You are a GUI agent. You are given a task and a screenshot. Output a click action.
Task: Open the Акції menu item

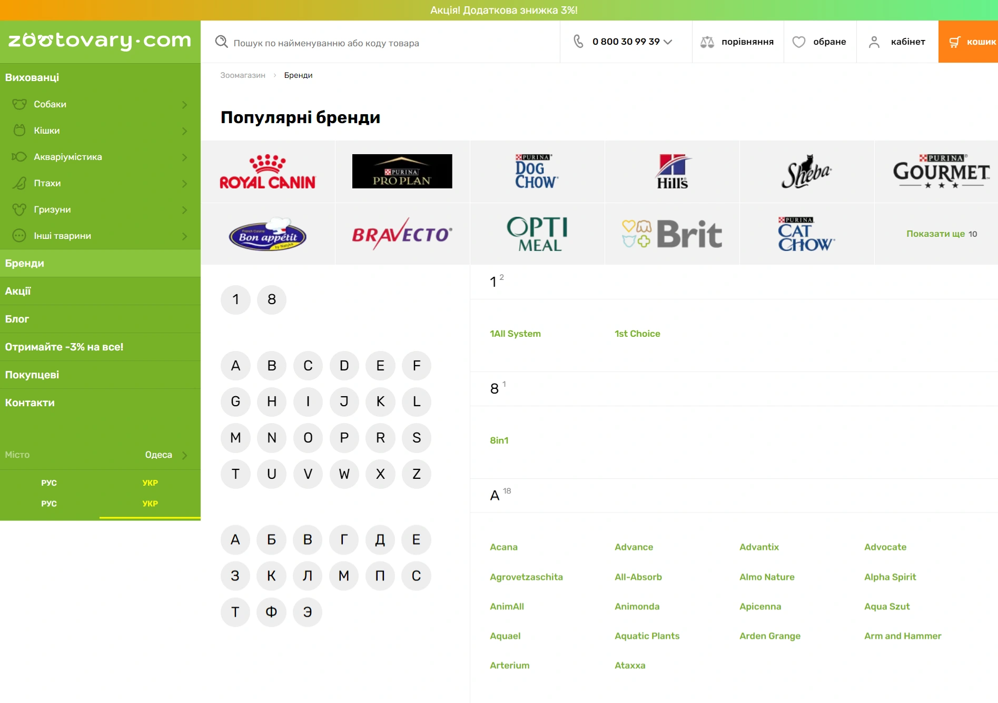click(x=18, y=291)
